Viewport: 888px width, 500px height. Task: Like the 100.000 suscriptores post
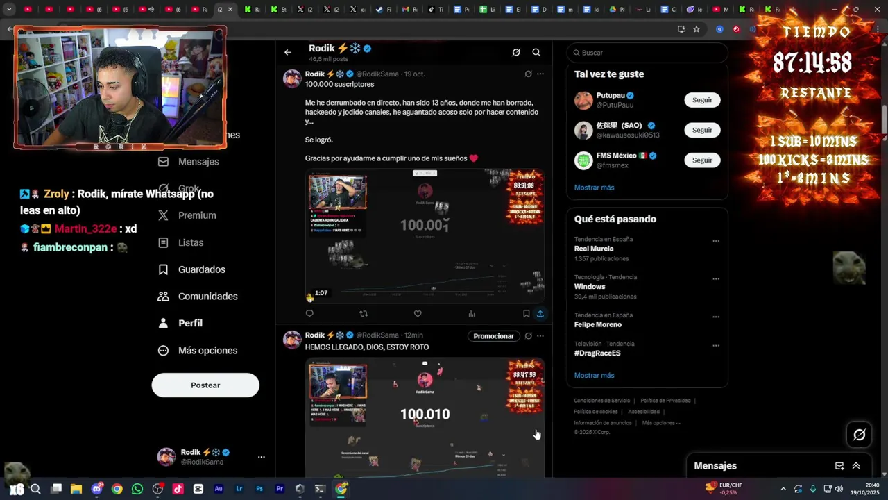418,314
